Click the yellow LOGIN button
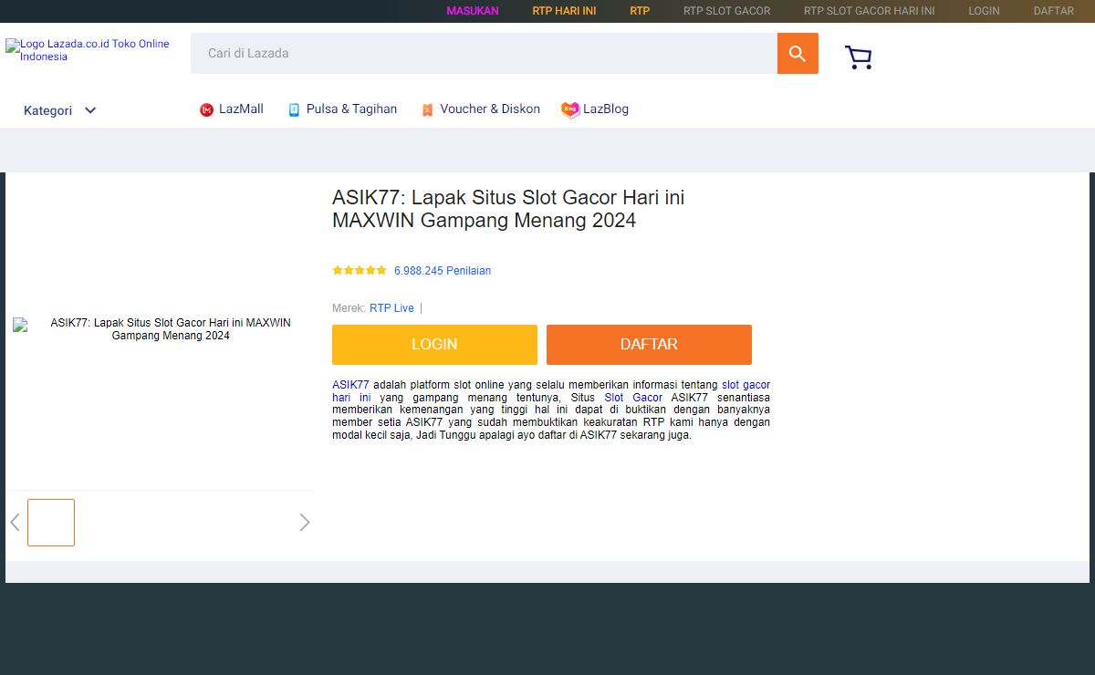This screenshot has height=675, width=1095. point(434,345)
